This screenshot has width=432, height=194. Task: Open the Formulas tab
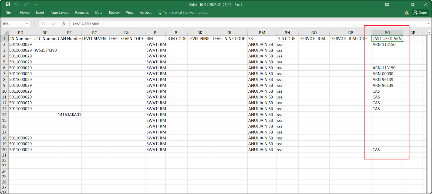point(82,12)
